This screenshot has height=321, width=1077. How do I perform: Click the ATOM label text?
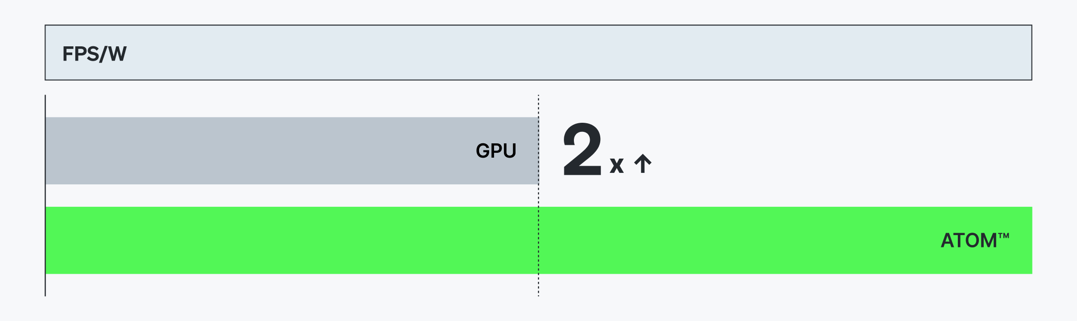click(969, 240)
